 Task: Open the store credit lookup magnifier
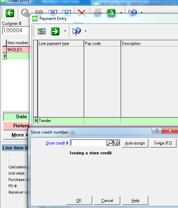[x=110, y=143]
